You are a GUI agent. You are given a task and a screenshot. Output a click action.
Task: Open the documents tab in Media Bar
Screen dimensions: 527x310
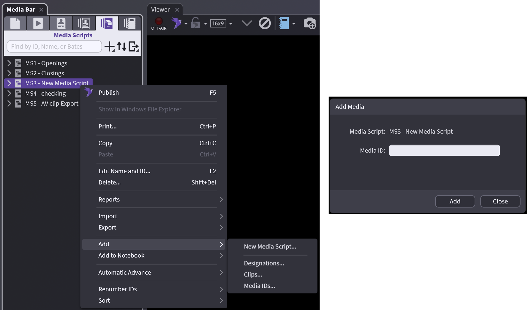tap(15, 23)
